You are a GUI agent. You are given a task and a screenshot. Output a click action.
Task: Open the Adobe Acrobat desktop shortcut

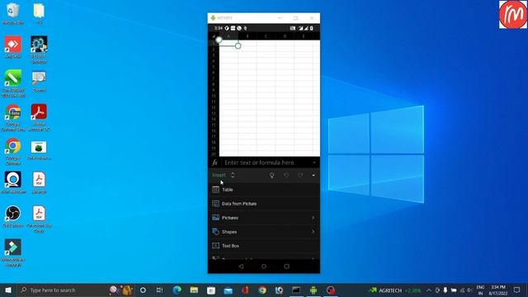39,117
